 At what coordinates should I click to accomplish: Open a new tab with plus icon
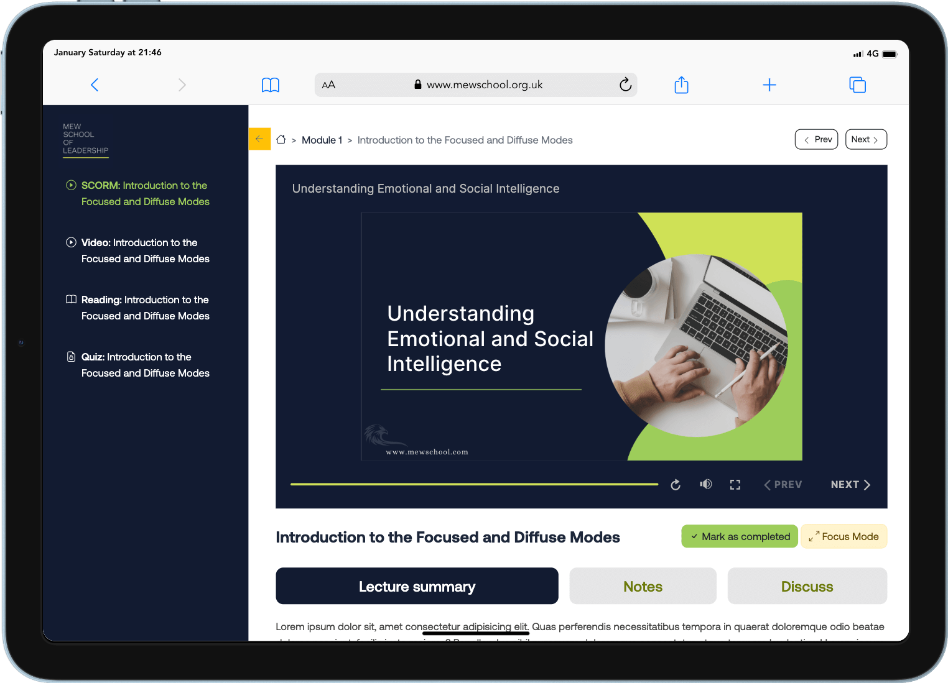[x=769, y=85]
